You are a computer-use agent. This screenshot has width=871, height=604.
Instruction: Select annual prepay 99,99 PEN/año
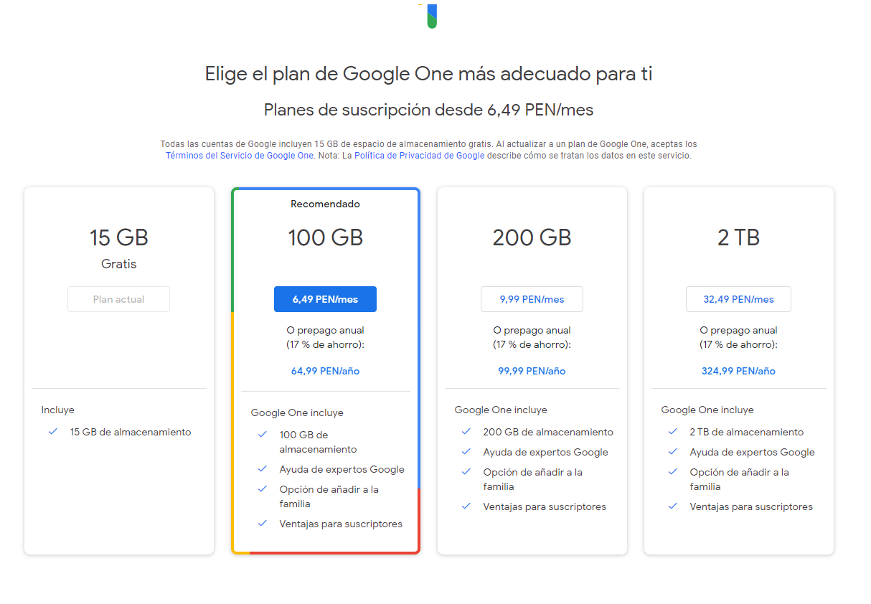coord(532,371)
